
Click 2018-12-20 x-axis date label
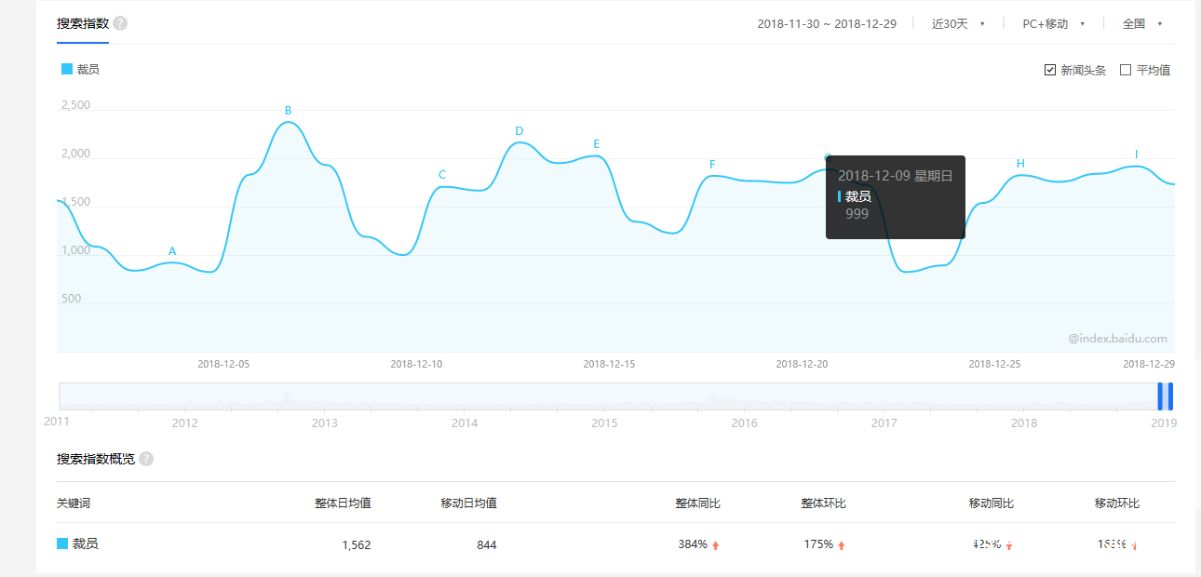click(802, 364)
